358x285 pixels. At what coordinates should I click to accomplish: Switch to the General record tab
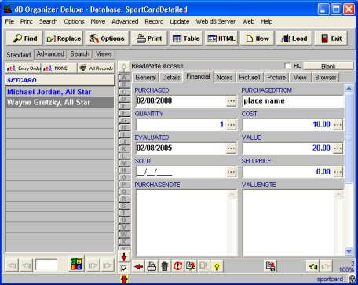point(145,78)
